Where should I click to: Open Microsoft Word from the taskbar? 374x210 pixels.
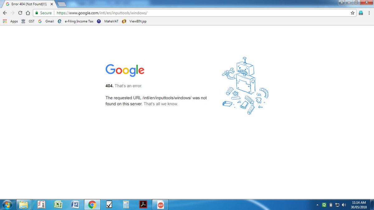[75, 204]
